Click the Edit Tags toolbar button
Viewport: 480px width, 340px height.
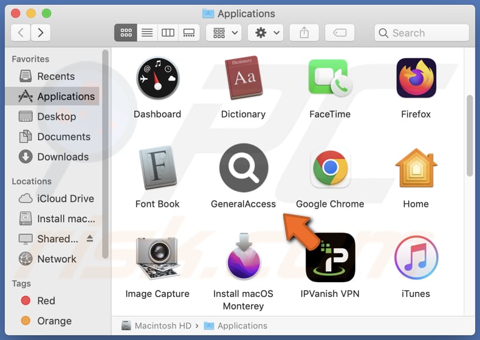(340, 32)
